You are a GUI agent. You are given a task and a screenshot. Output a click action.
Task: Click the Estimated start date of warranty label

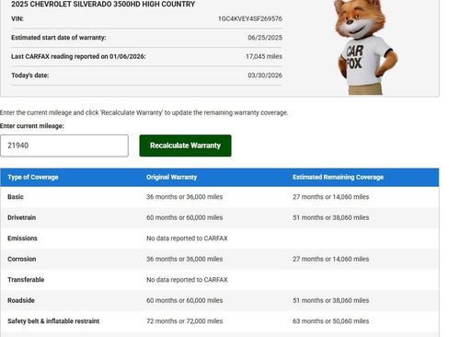[59, 38]
